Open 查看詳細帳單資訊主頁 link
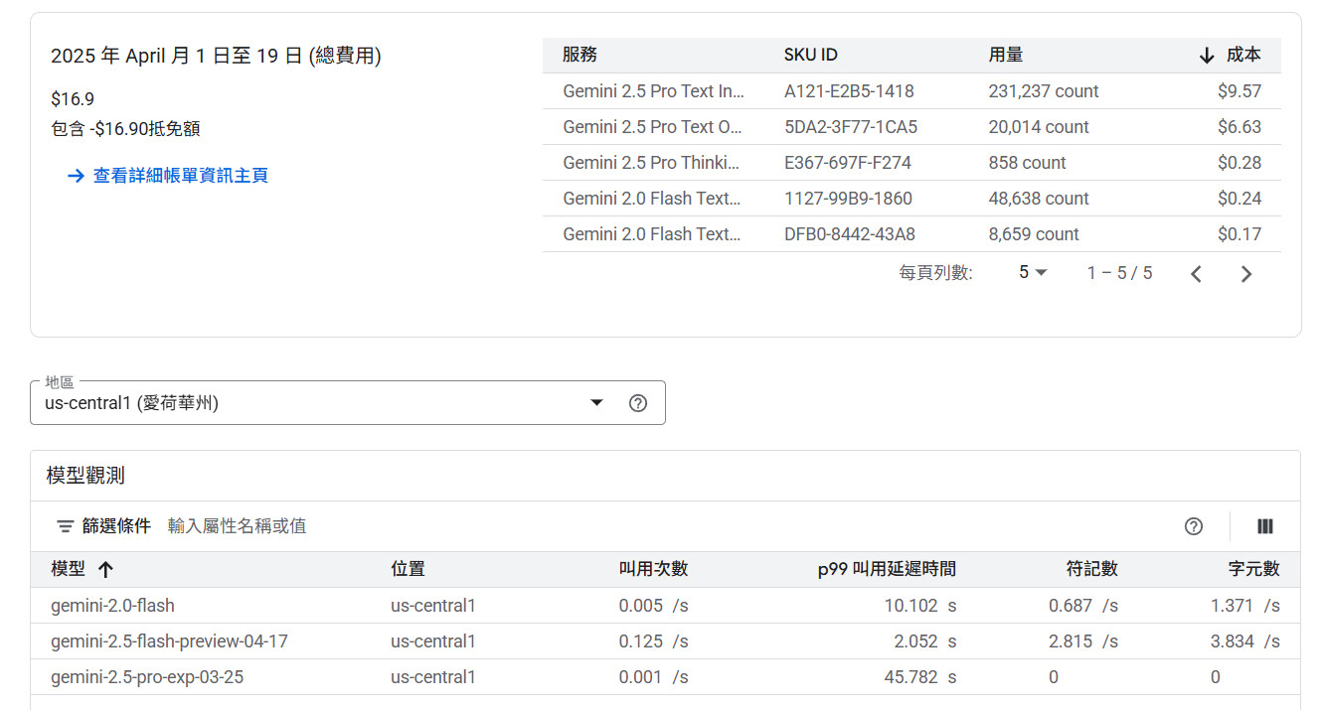The image size is (1321, 710). [x=180, y=176]
